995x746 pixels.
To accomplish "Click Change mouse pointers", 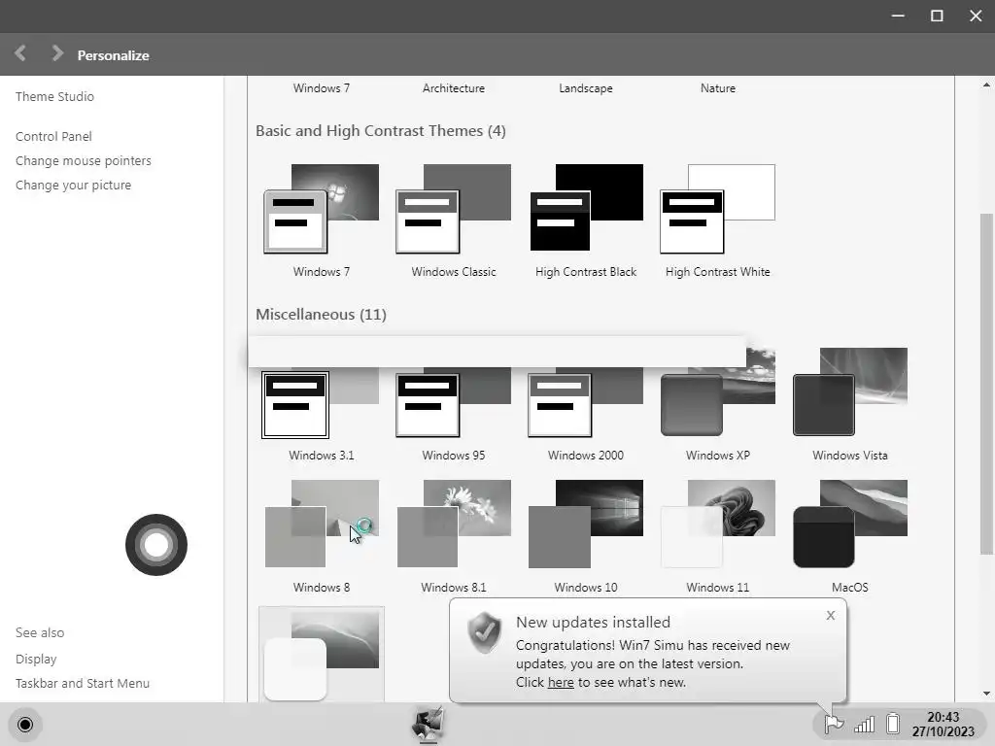I will click(x=84, y=160).
